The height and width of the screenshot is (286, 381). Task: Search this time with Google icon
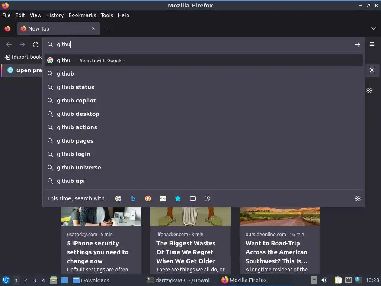pos(118,198)
